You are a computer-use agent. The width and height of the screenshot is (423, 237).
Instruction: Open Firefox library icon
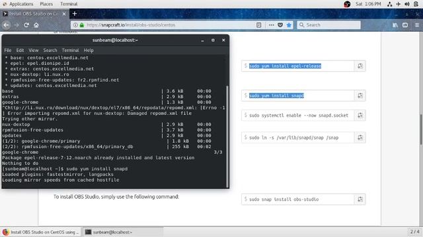coord(395,25)
